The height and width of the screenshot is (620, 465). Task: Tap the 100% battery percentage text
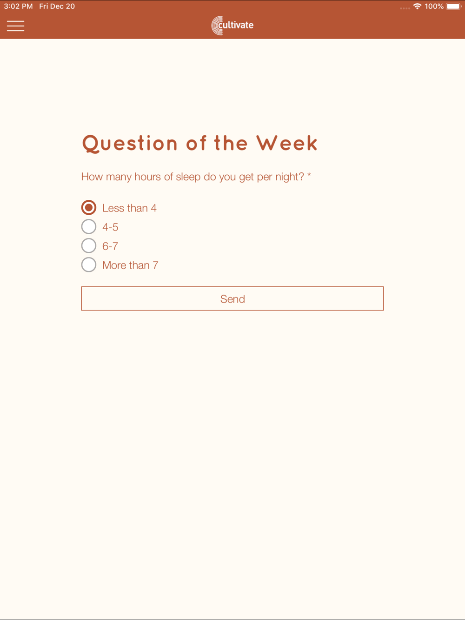[434, 7]
